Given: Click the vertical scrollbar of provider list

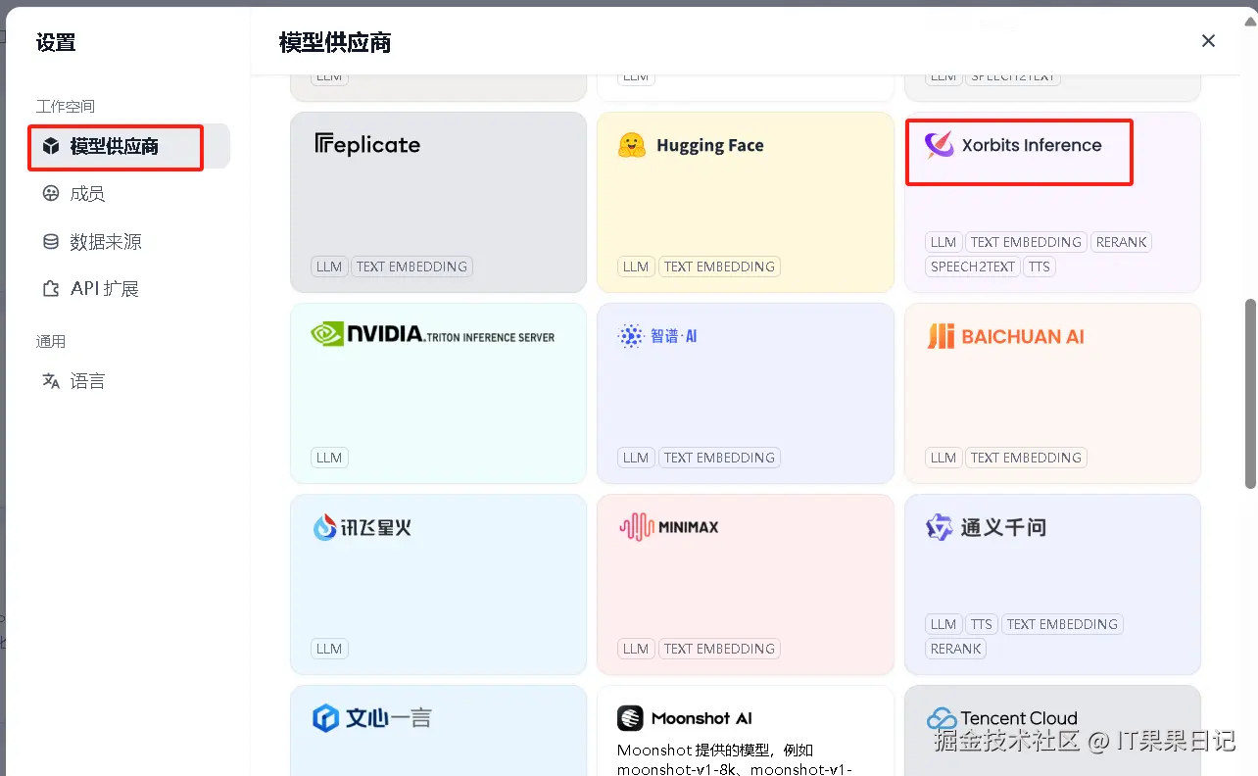Looking at the screenshot, I should (x=1250, y=394).
